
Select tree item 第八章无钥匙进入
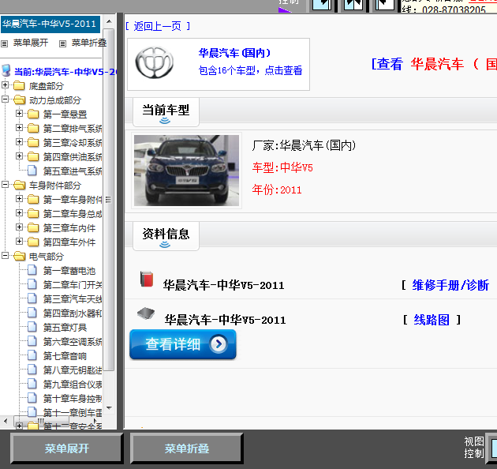(x=73, y=370)
